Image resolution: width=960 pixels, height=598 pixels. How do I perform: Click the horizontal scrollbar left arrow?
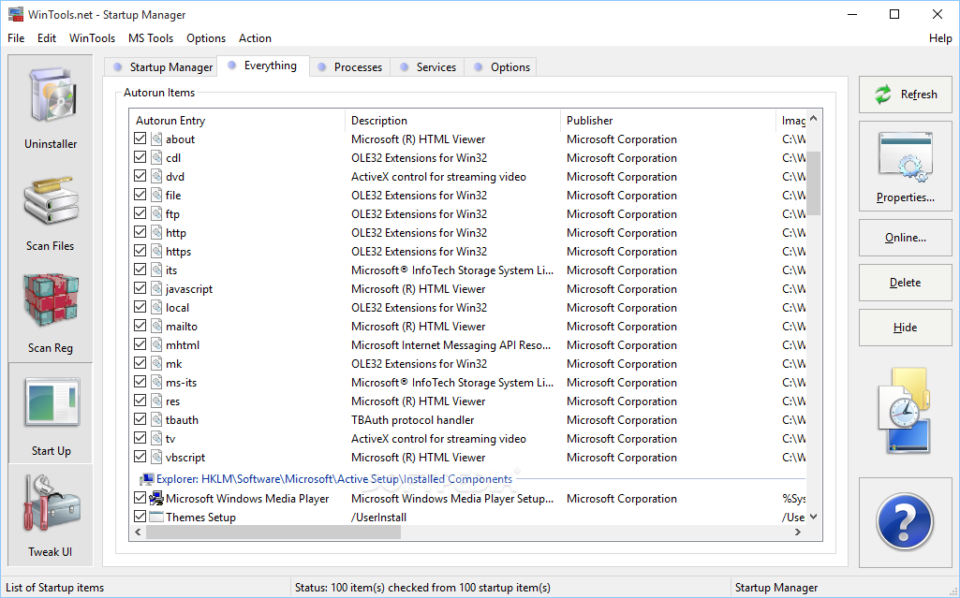138,532
